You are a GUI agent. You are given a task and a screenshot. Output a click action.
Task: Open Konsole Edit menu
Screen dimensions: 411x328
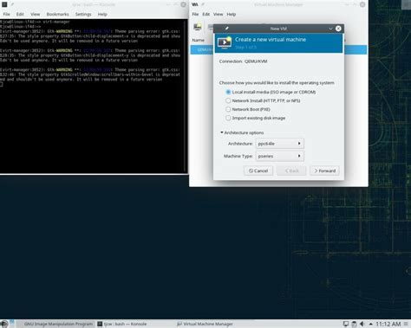click(20, 14)
